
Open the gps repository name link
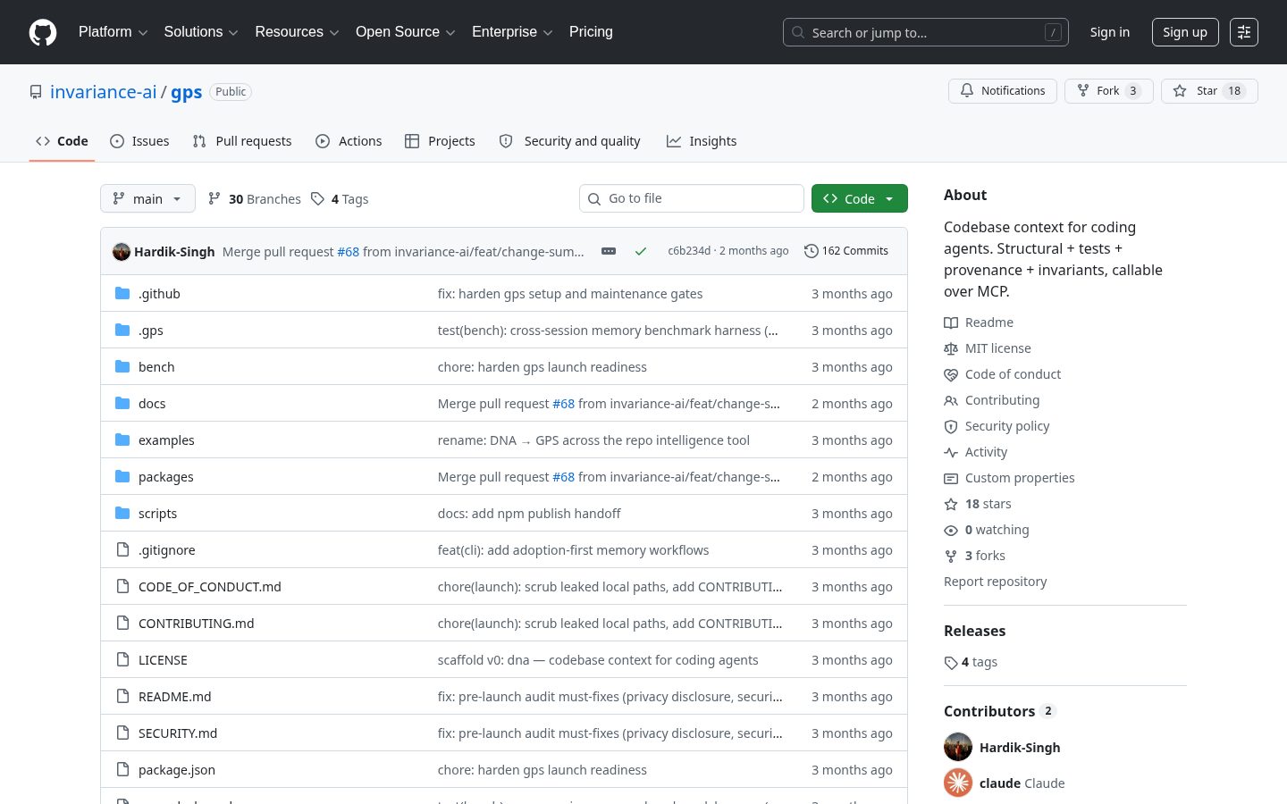coord(186,92)
